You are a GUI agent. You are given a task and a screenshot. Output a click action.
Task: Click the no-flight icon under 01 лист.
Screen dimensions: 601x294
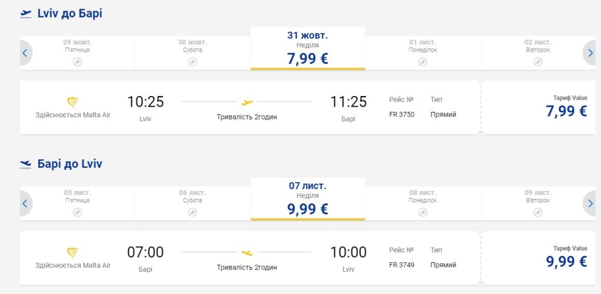423,61
